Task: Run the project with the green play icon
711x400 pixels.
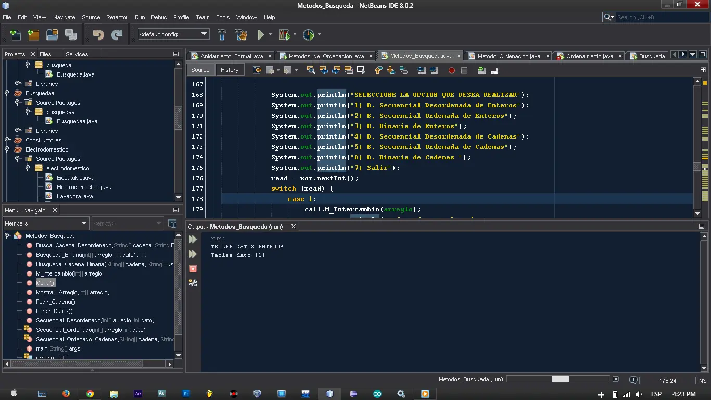Action: pos(261,35)
